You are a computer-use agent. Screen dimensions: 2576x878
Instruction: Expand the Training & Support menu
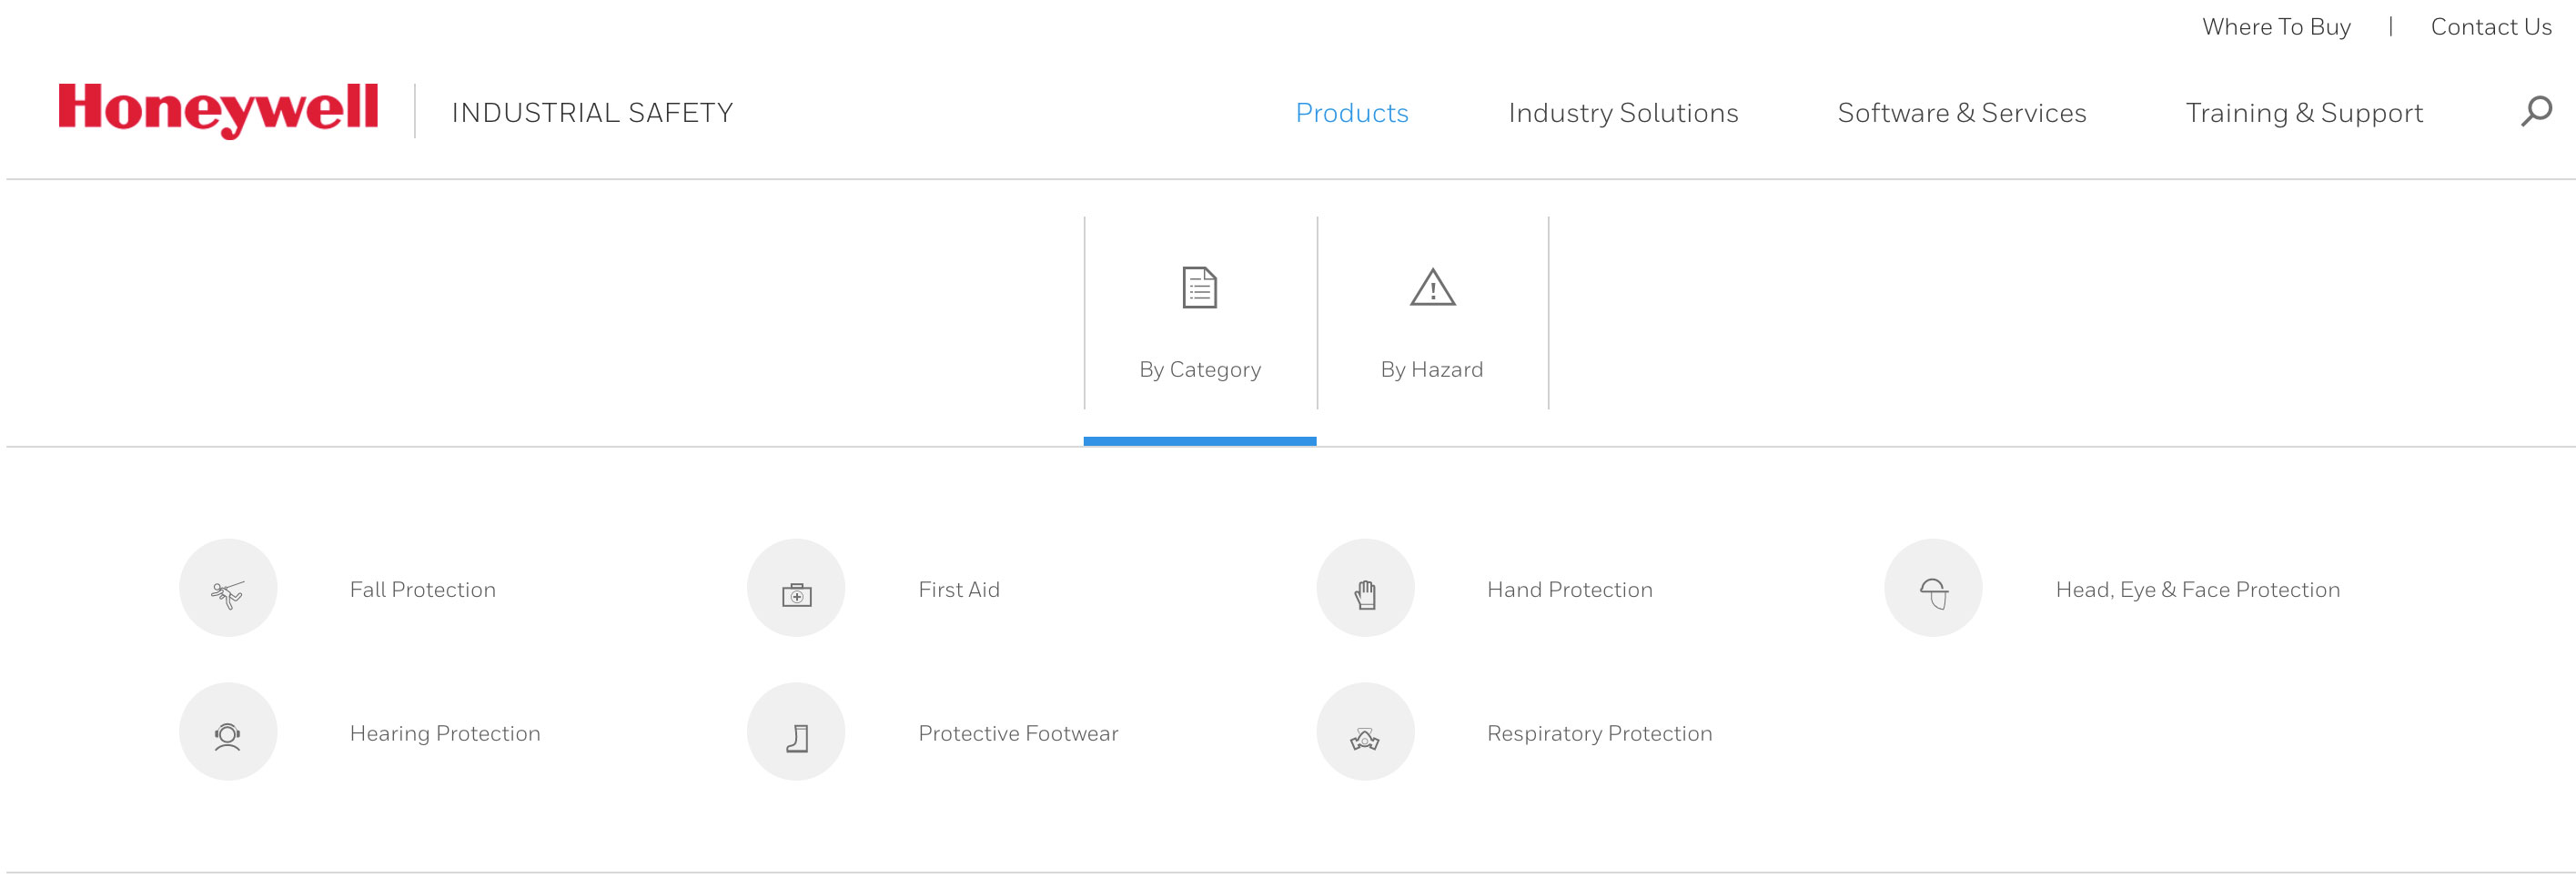[2304, 113]
